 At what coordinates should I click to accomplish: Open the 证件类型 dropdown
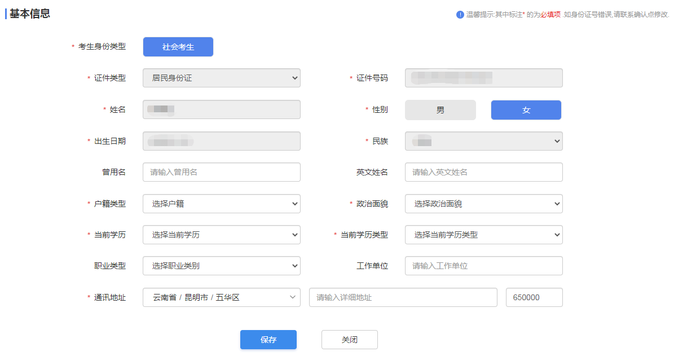click(222, 78)
